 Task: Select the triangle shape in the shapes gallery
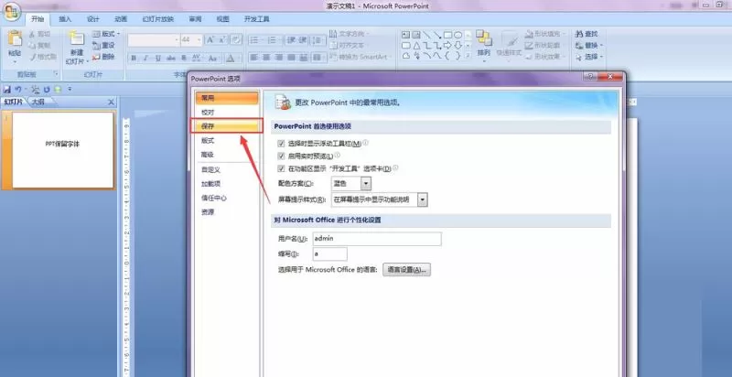[416, 46]
